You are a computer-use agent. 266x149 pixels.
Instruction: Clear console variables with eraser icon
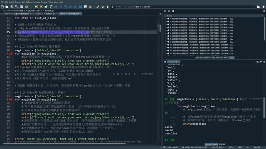point(261,62)
